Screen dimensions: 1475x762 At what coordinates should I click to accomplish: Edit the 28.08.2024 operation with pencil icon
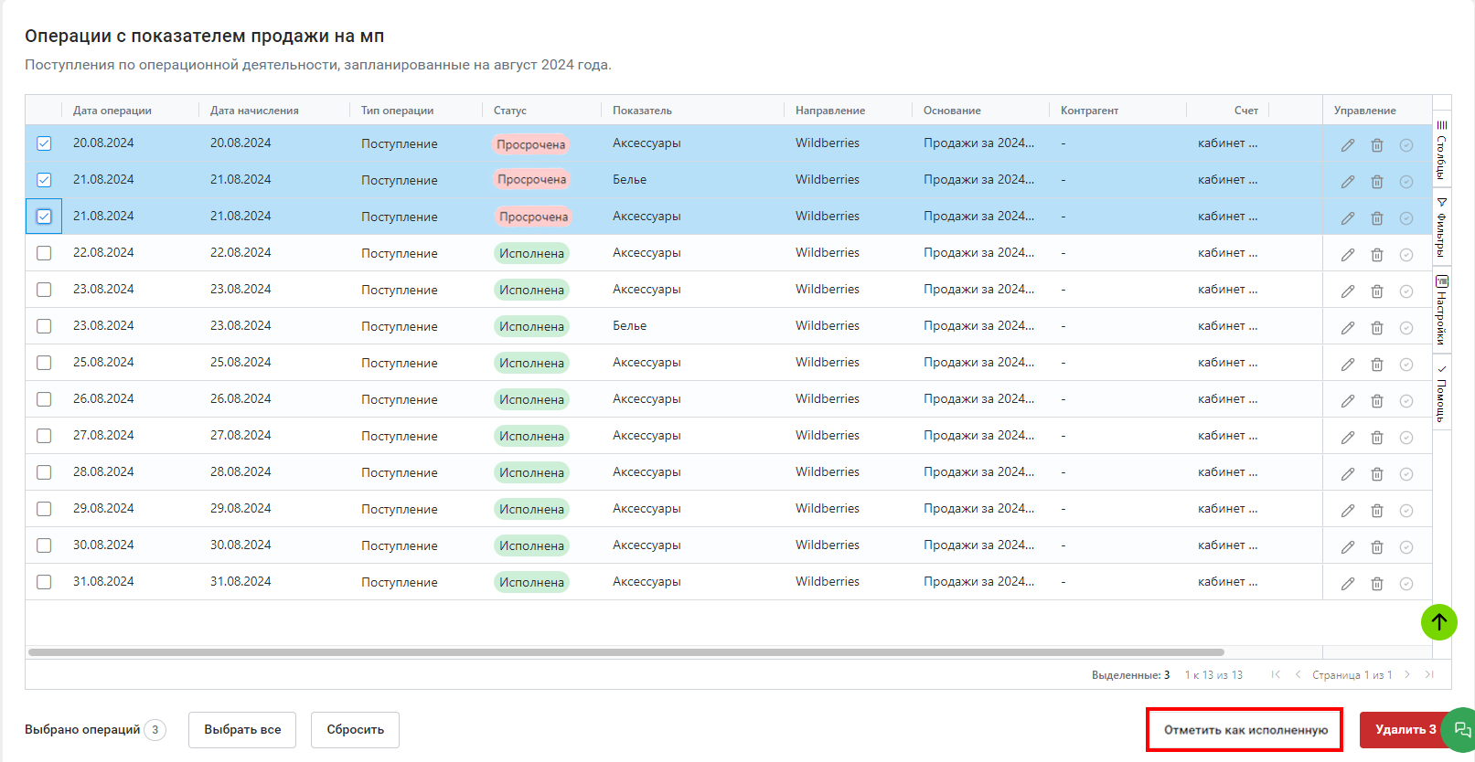point(1348,474)
